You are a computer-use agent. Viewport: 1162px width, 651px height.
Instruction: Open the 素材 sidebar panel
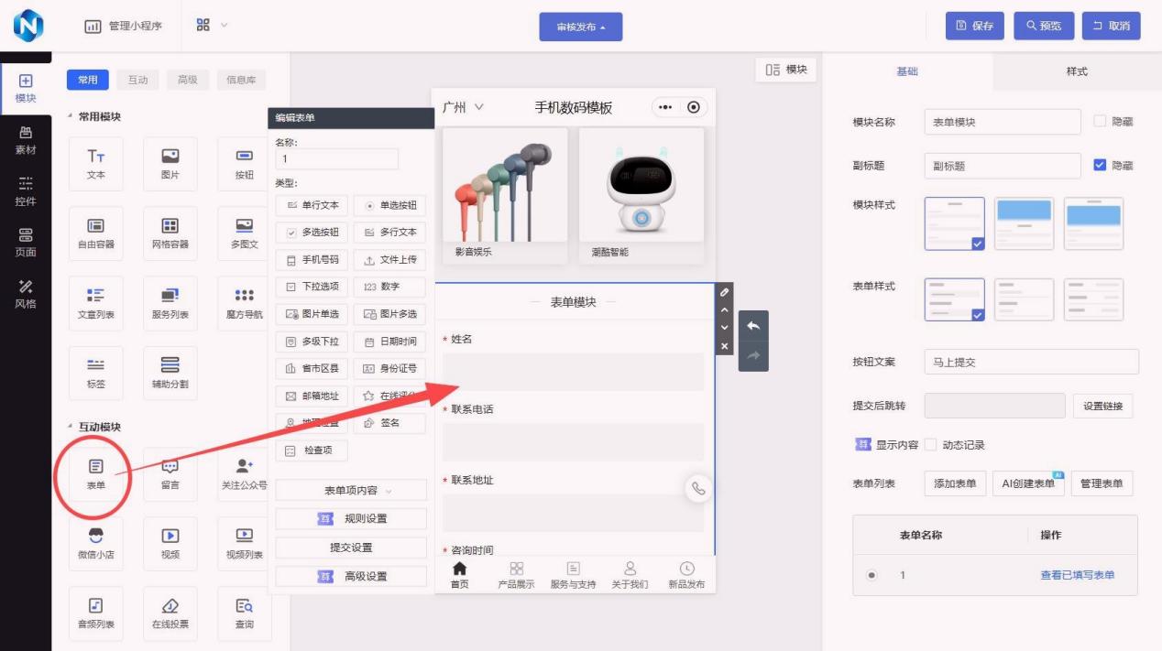(26, 140)
